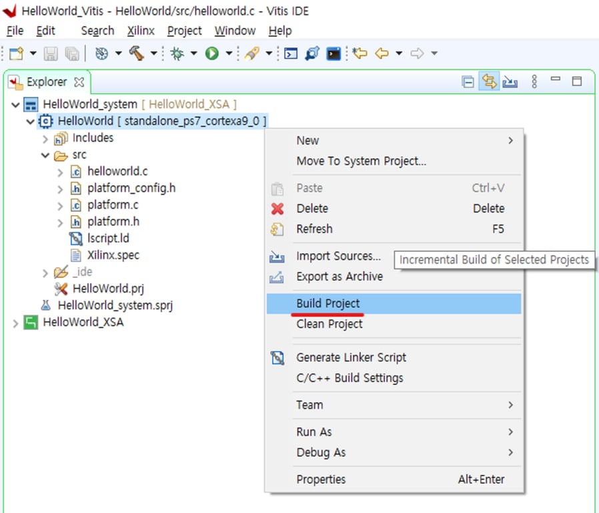Open C/C++ Build Settings entry
Image resolution: width=599 pixels, height=513 pixels.
click(x=394, y=378)
